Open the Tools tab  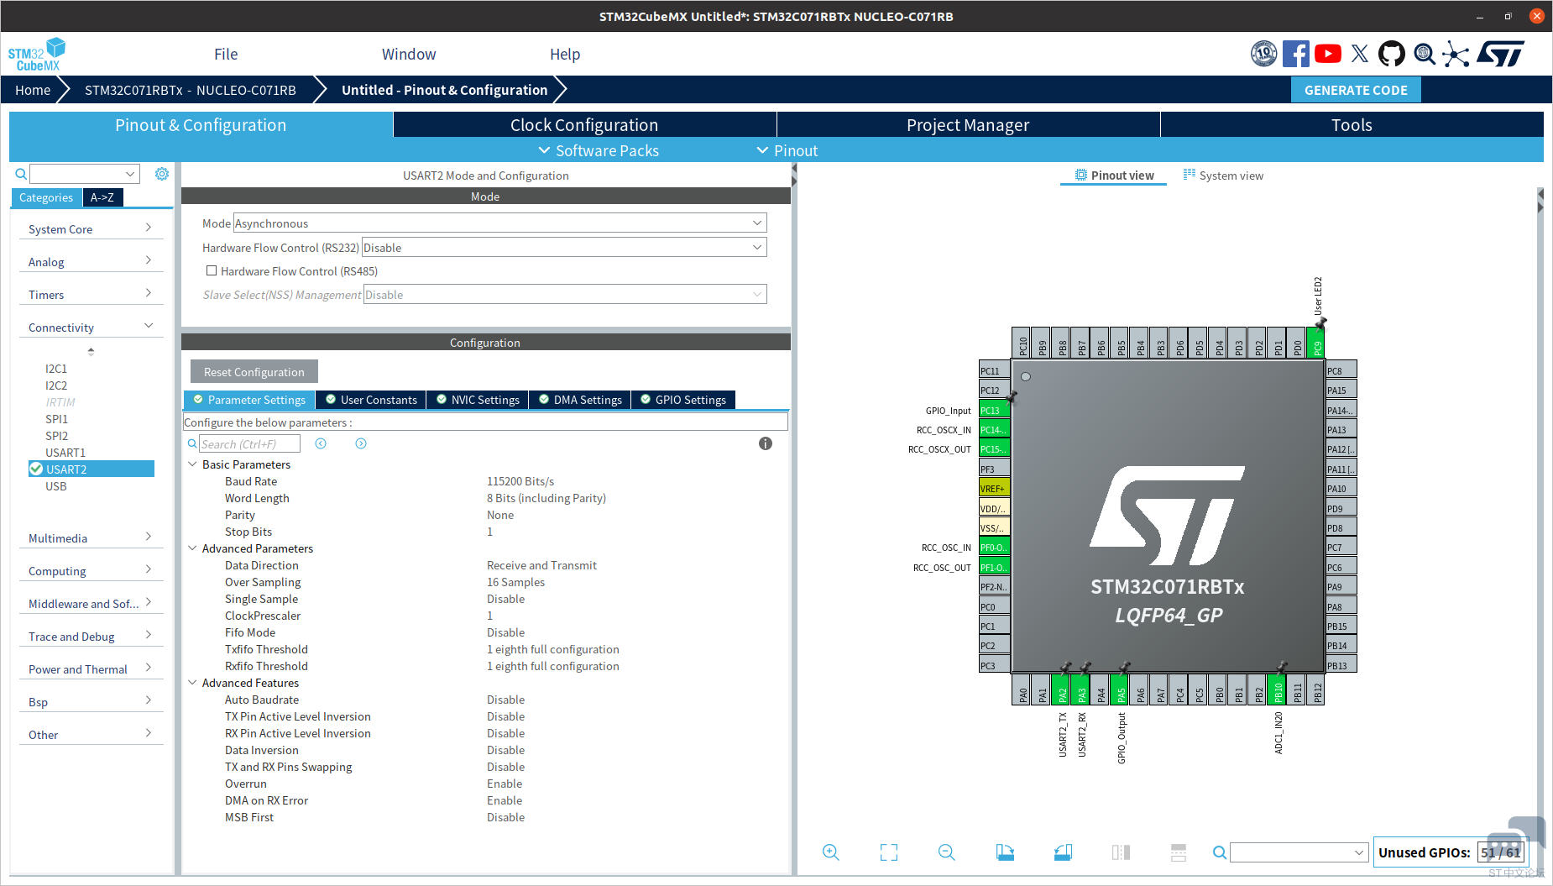(1352, 125)
